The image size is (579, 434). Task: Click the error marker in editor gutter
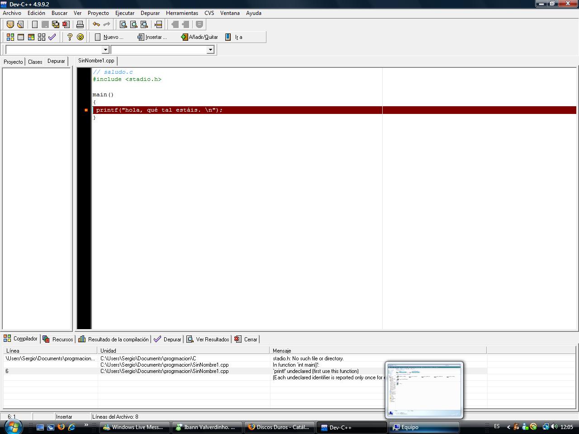pyautogui.click(x=86, y=110)
